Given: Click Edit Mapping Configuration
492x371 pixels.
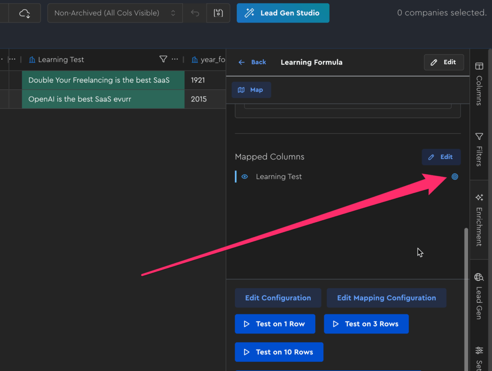Looking at the screenshot, I should pyautogui.click(x=386, y=298).
